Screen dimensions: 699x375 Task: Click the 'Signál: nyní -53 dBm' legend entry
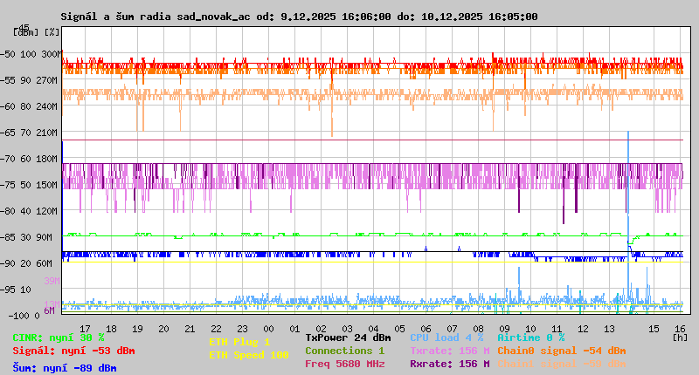pyautogui.click(x=73, y=351)
